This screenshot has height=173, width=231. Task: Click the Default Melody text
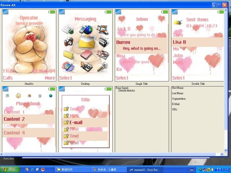pyautogui.click(x=127, y=90)
